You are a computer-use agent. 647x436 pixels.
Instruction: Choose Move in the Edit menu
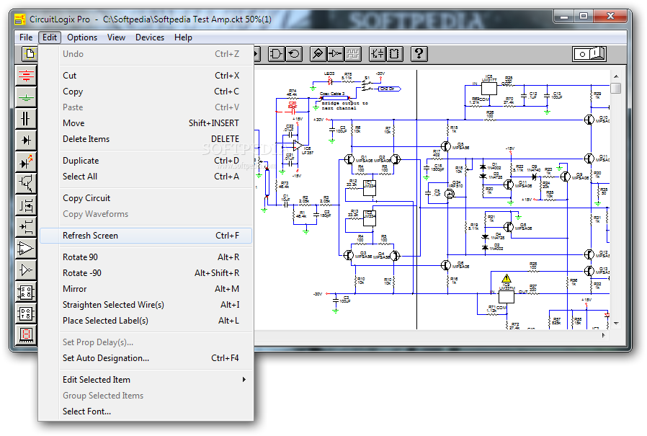coord(146,123)
